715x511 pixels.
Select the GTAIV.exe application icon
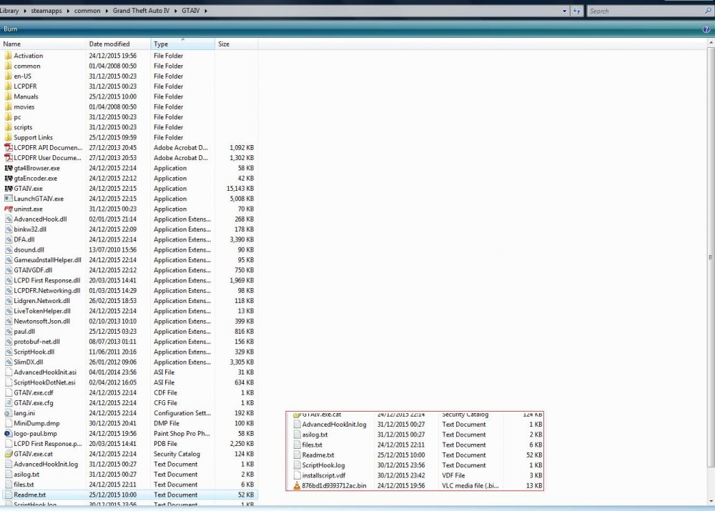(8, 188)
